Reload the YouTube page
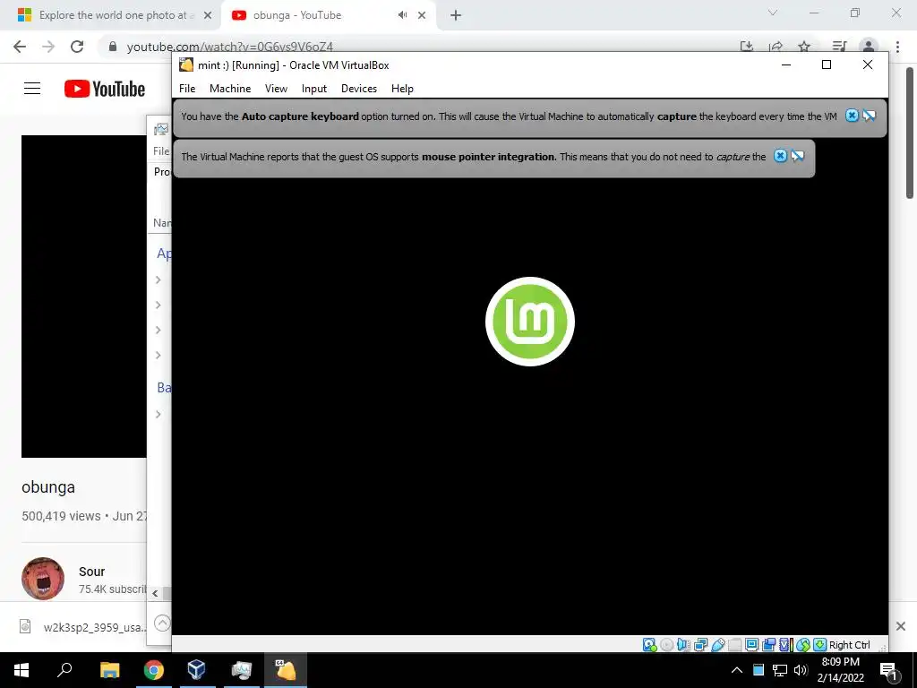The image size is (917, 688). [x=77, y=47]
